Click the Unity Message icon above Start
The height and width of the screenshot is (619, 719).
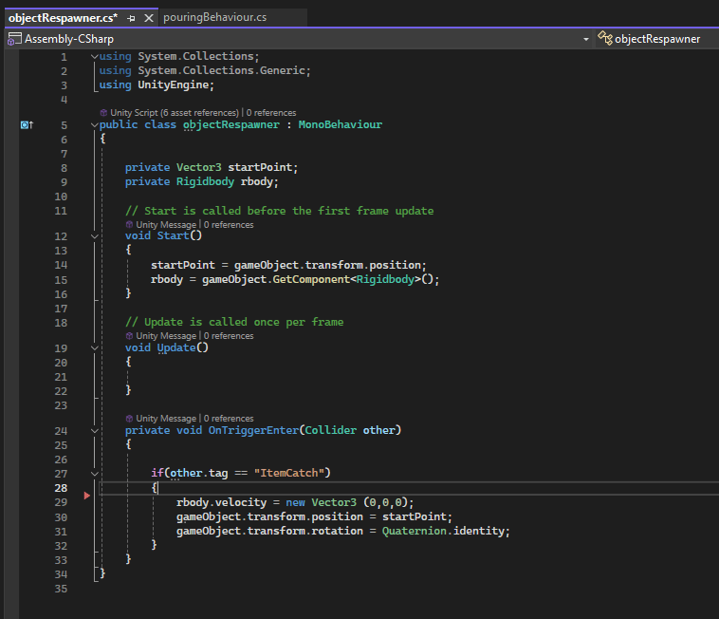click(129, 225)
